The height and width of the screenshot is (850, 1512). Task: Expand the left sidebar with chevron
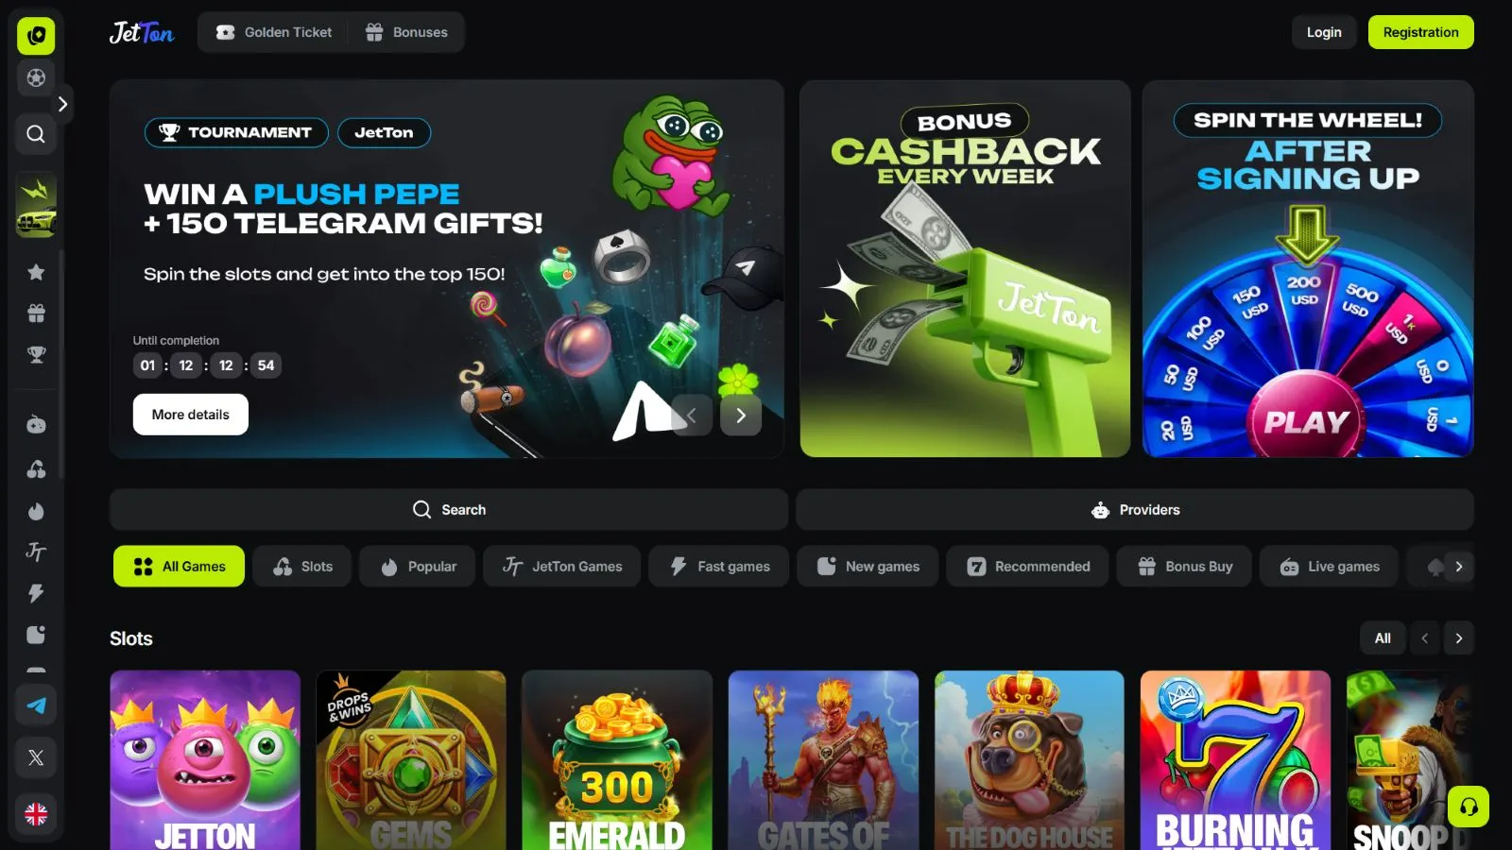[x=62, y=104]
